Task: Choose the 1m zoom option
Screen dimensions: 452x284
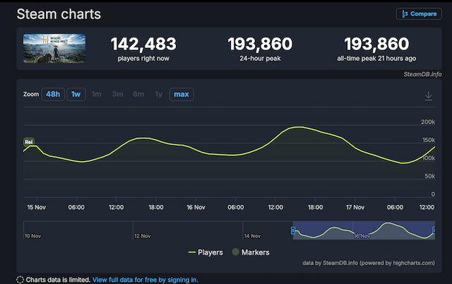Action: (96, 94)
